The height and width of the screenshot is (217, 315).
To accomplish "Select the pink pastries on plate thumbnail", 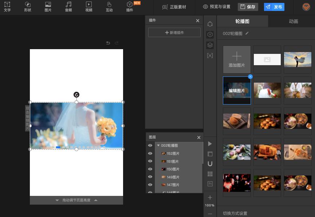I will (x=237, y=152).
